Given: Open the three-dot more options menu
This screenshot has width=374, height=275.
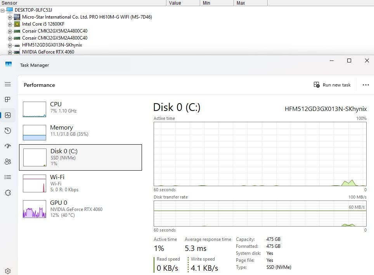Looking at the screenshot, I should (365, 85).
